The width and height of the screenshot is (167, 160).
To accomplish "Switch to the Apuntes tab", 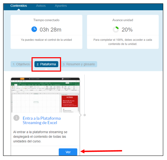I will click(61, 6).
